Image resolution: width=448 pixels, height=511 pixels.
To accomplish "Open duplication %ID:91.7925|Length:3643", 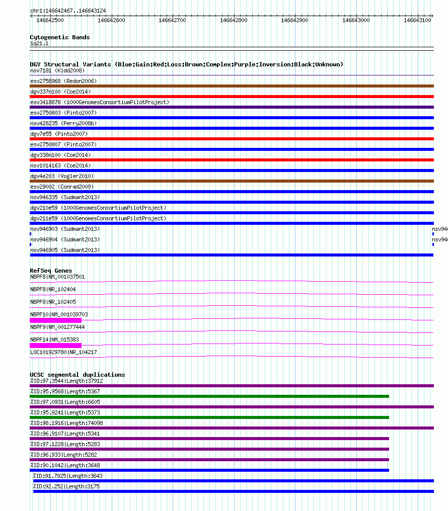I will coord(68,476).
